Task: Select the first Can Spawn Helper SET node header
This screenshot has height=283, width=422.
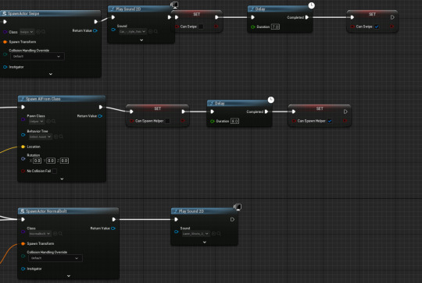Action: 158,108
